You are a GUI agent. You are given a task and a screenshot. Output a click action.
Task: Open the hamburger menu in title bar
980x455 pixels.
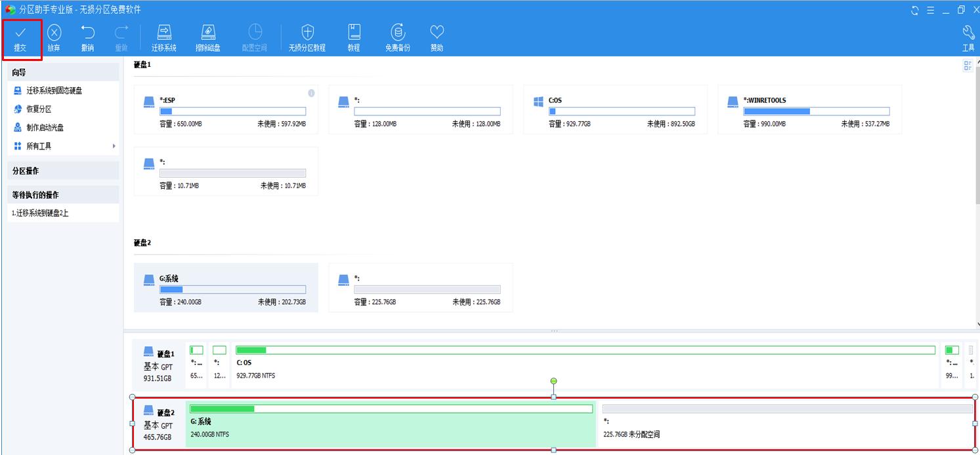click(x=931, y=10)
